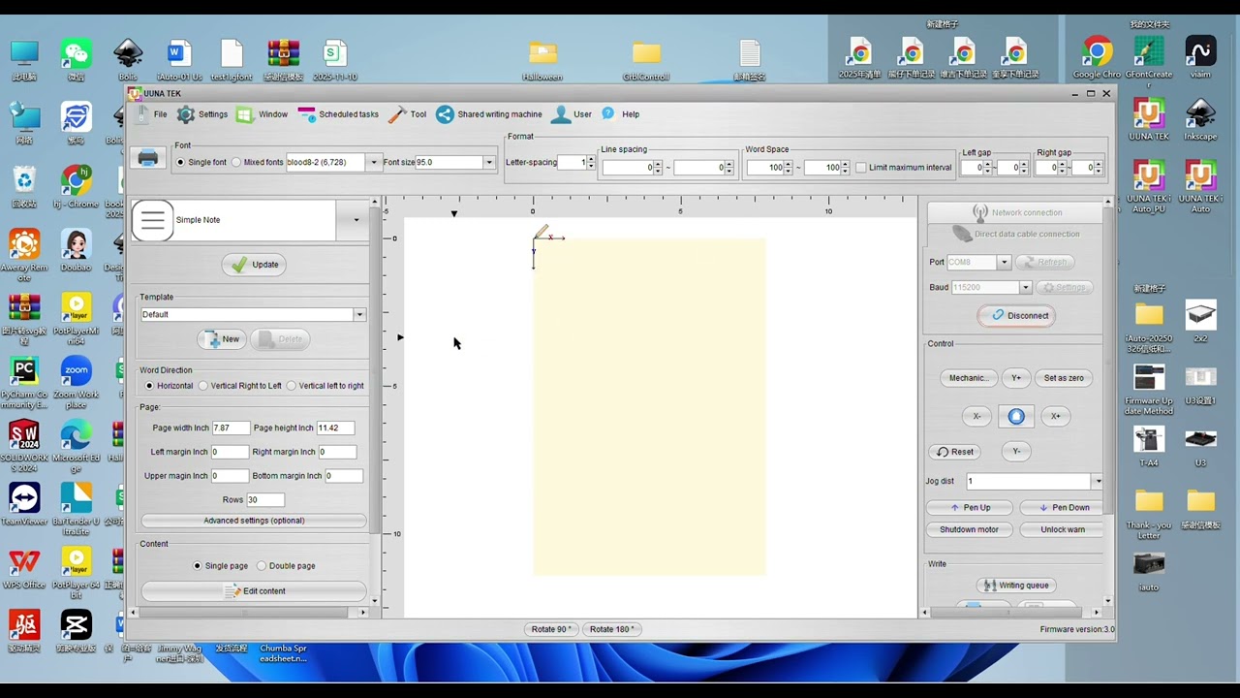The width and height of the screenshot is (1240, 698).
Task: Click the Reset button
Action: [x=954, y=452]
